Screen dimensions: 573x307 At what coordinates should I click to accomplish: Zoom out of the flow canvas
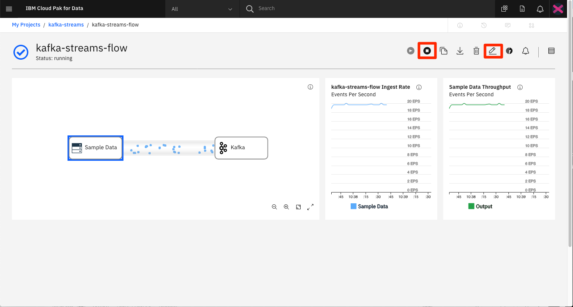275,207
